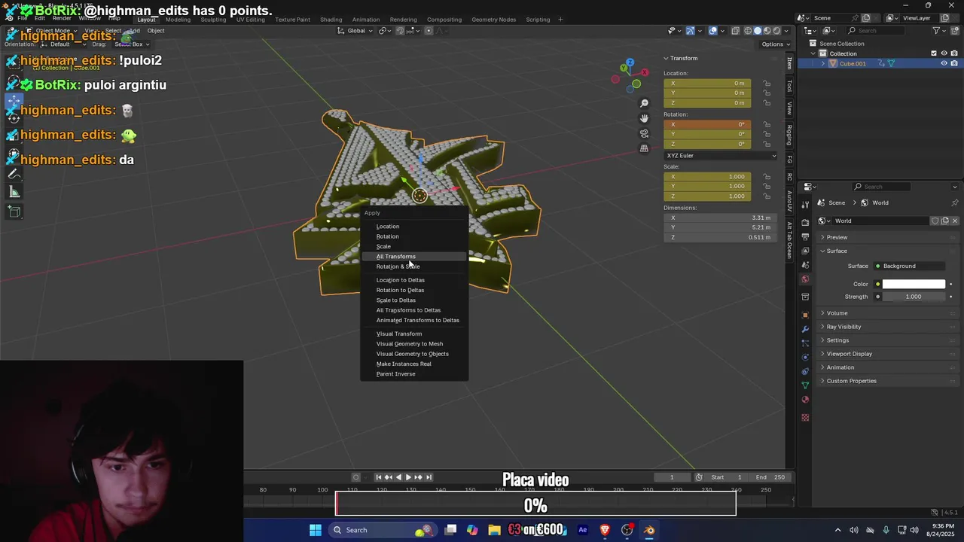Open the Output properties tab
The width and height of the screenshot is (964, 542).
tap(805, 237)
